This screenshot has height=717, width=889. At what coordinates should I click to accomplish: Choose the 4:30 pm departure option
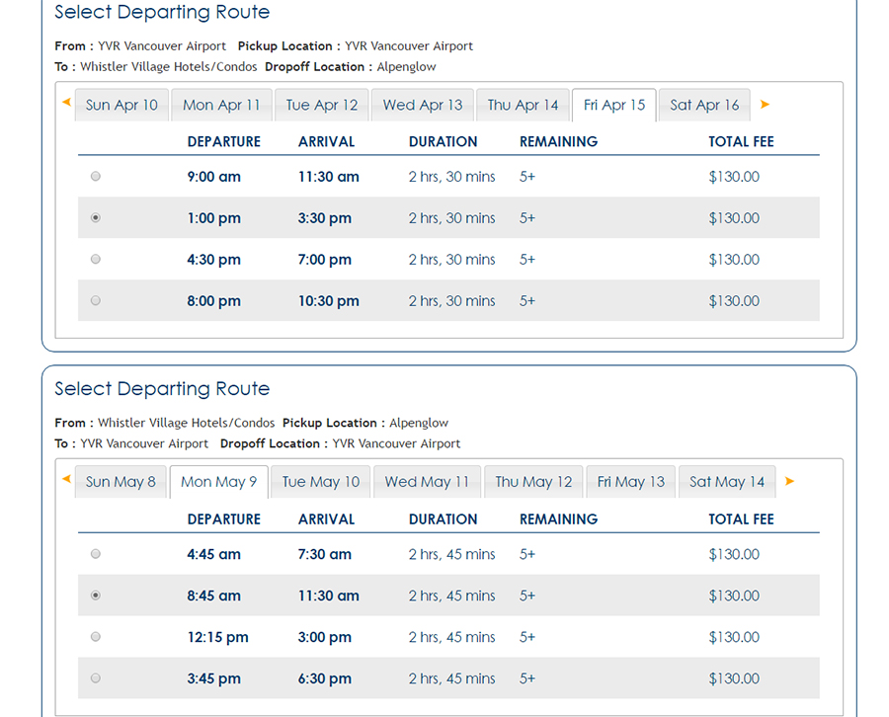(x=96, y=260)
